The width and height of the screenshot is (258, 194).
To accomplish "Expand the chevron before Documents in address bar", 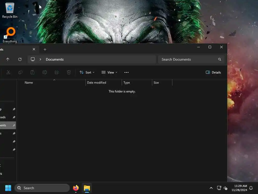I will [40, 59].
